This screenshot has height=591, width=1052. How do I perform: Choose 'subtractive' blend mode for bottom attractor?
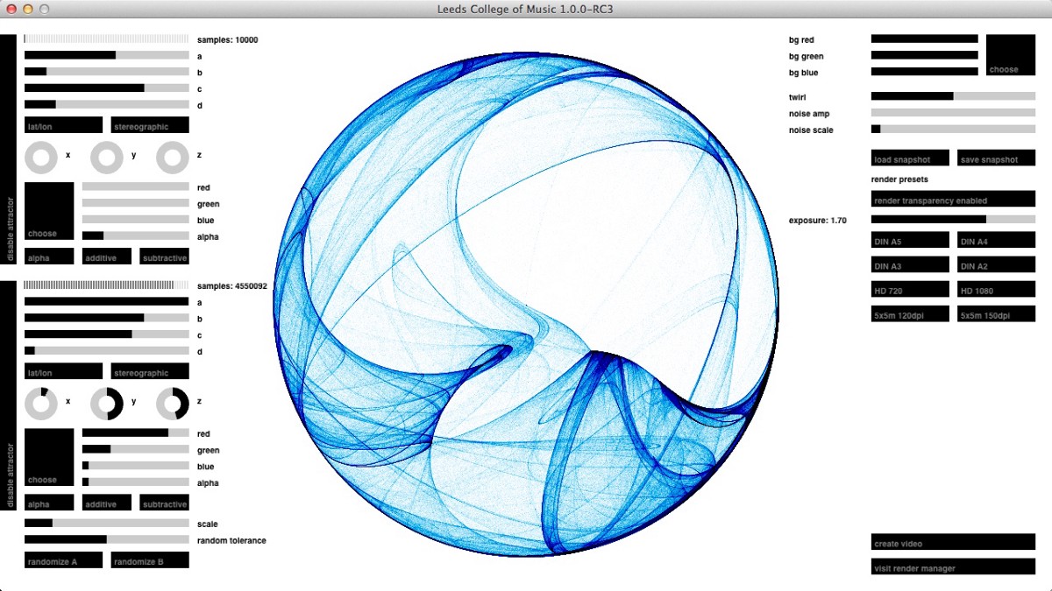pos(164,503)
